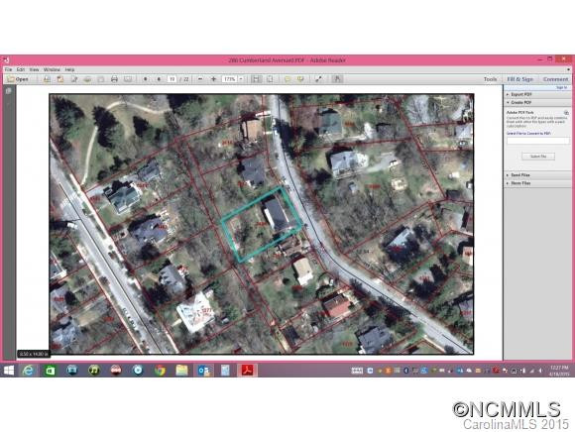Open the File menu
This screenshot has width=575, height=432.
click(x=8, y=69)
